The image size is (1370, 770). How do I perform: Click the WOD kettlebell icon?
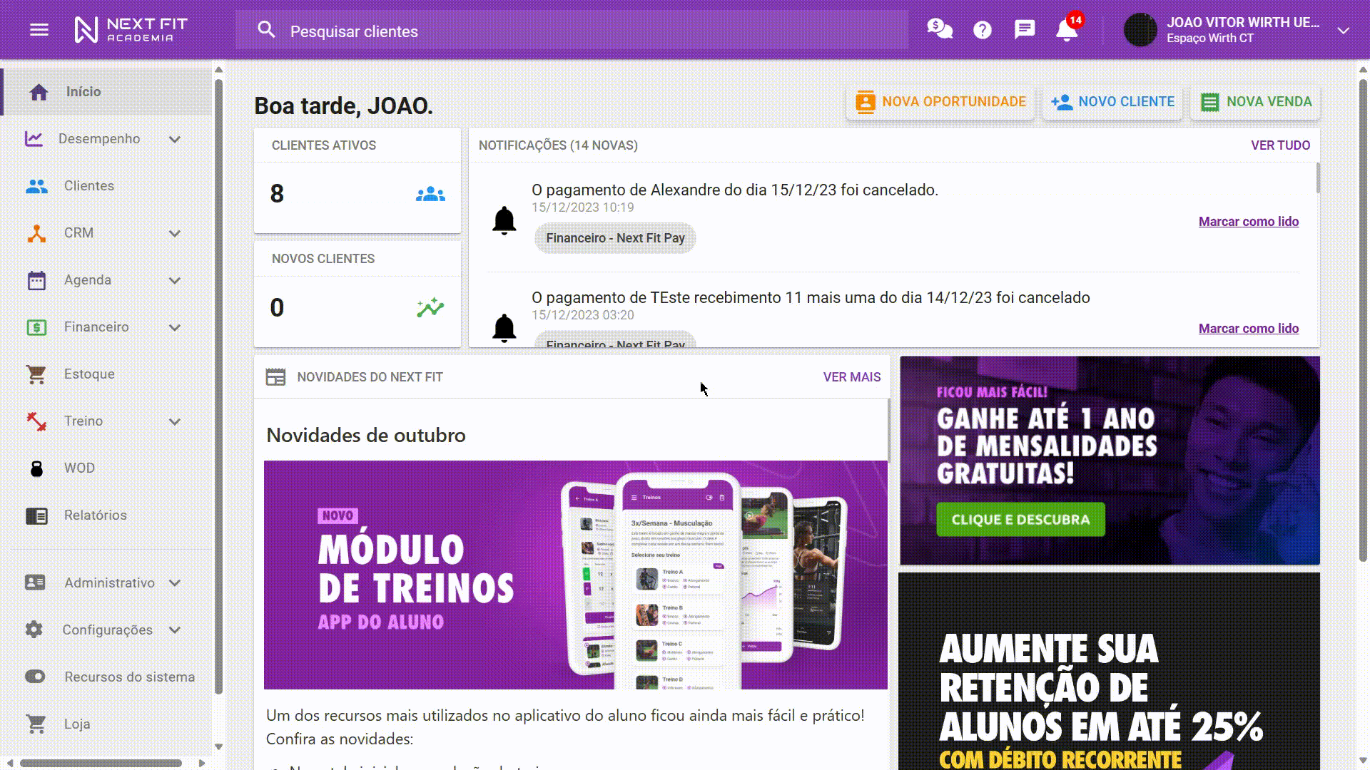point(36,468)
